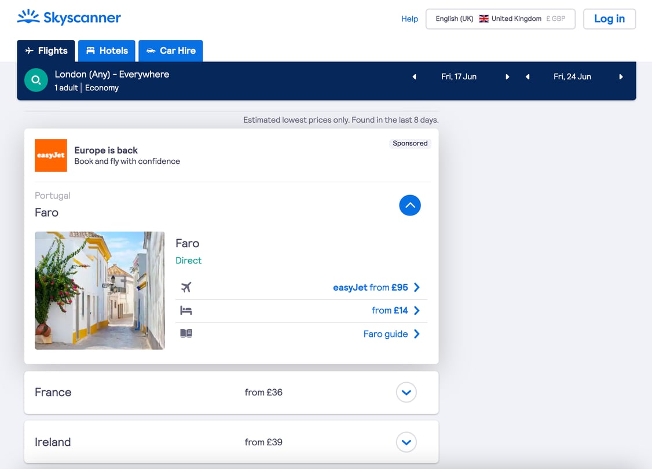Click the easyJet orange logo
Image resolution: width=652 pixels, height=469 pixels.
[x=51, y=156]
